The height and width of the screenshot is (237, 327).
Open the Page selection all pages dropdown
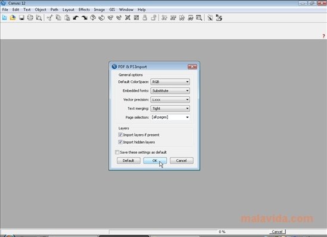pyautogui.click(x=170, y=117)
